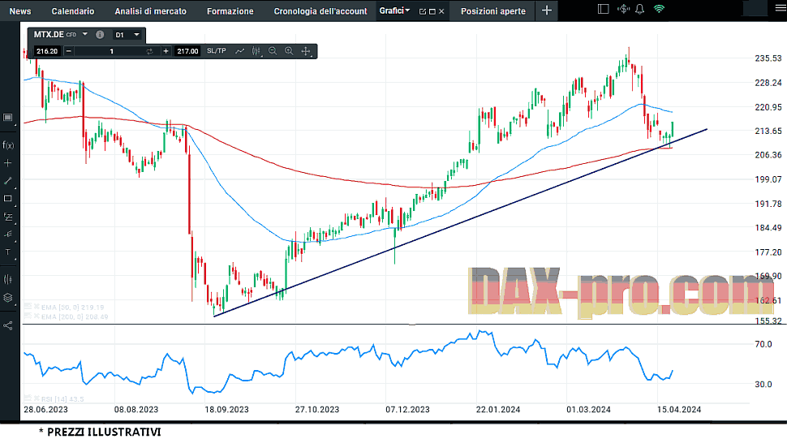Image resolution: width=787 pixels, height=439 pixels.
Task: Open chart type candles icon in sidebar
Action: tap(7, 279)
